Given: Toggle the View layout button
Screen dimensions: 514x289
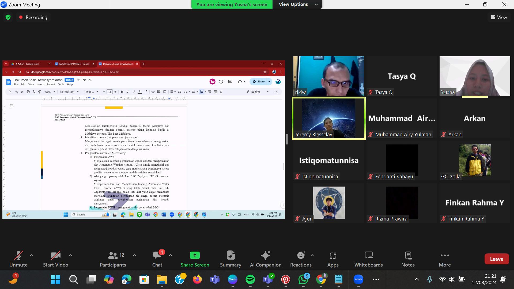Looking at the screenshot, I should 499,17.
